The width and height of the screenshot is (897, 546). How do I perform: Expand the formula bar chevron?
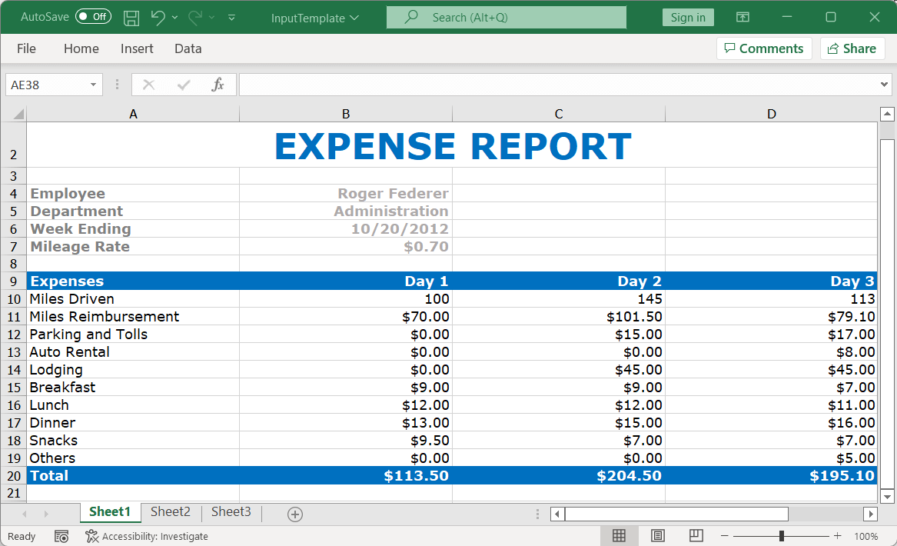coord(884,85)
